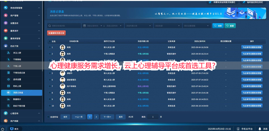The width and height of the screenshot is (269, 131).
Task: Click the 消息 bell icon in taskbar
Action: click(x=260, y=129)
